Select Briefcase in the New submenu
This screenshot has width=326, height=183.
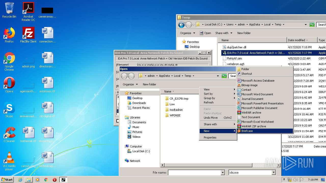tap(265, 131)
